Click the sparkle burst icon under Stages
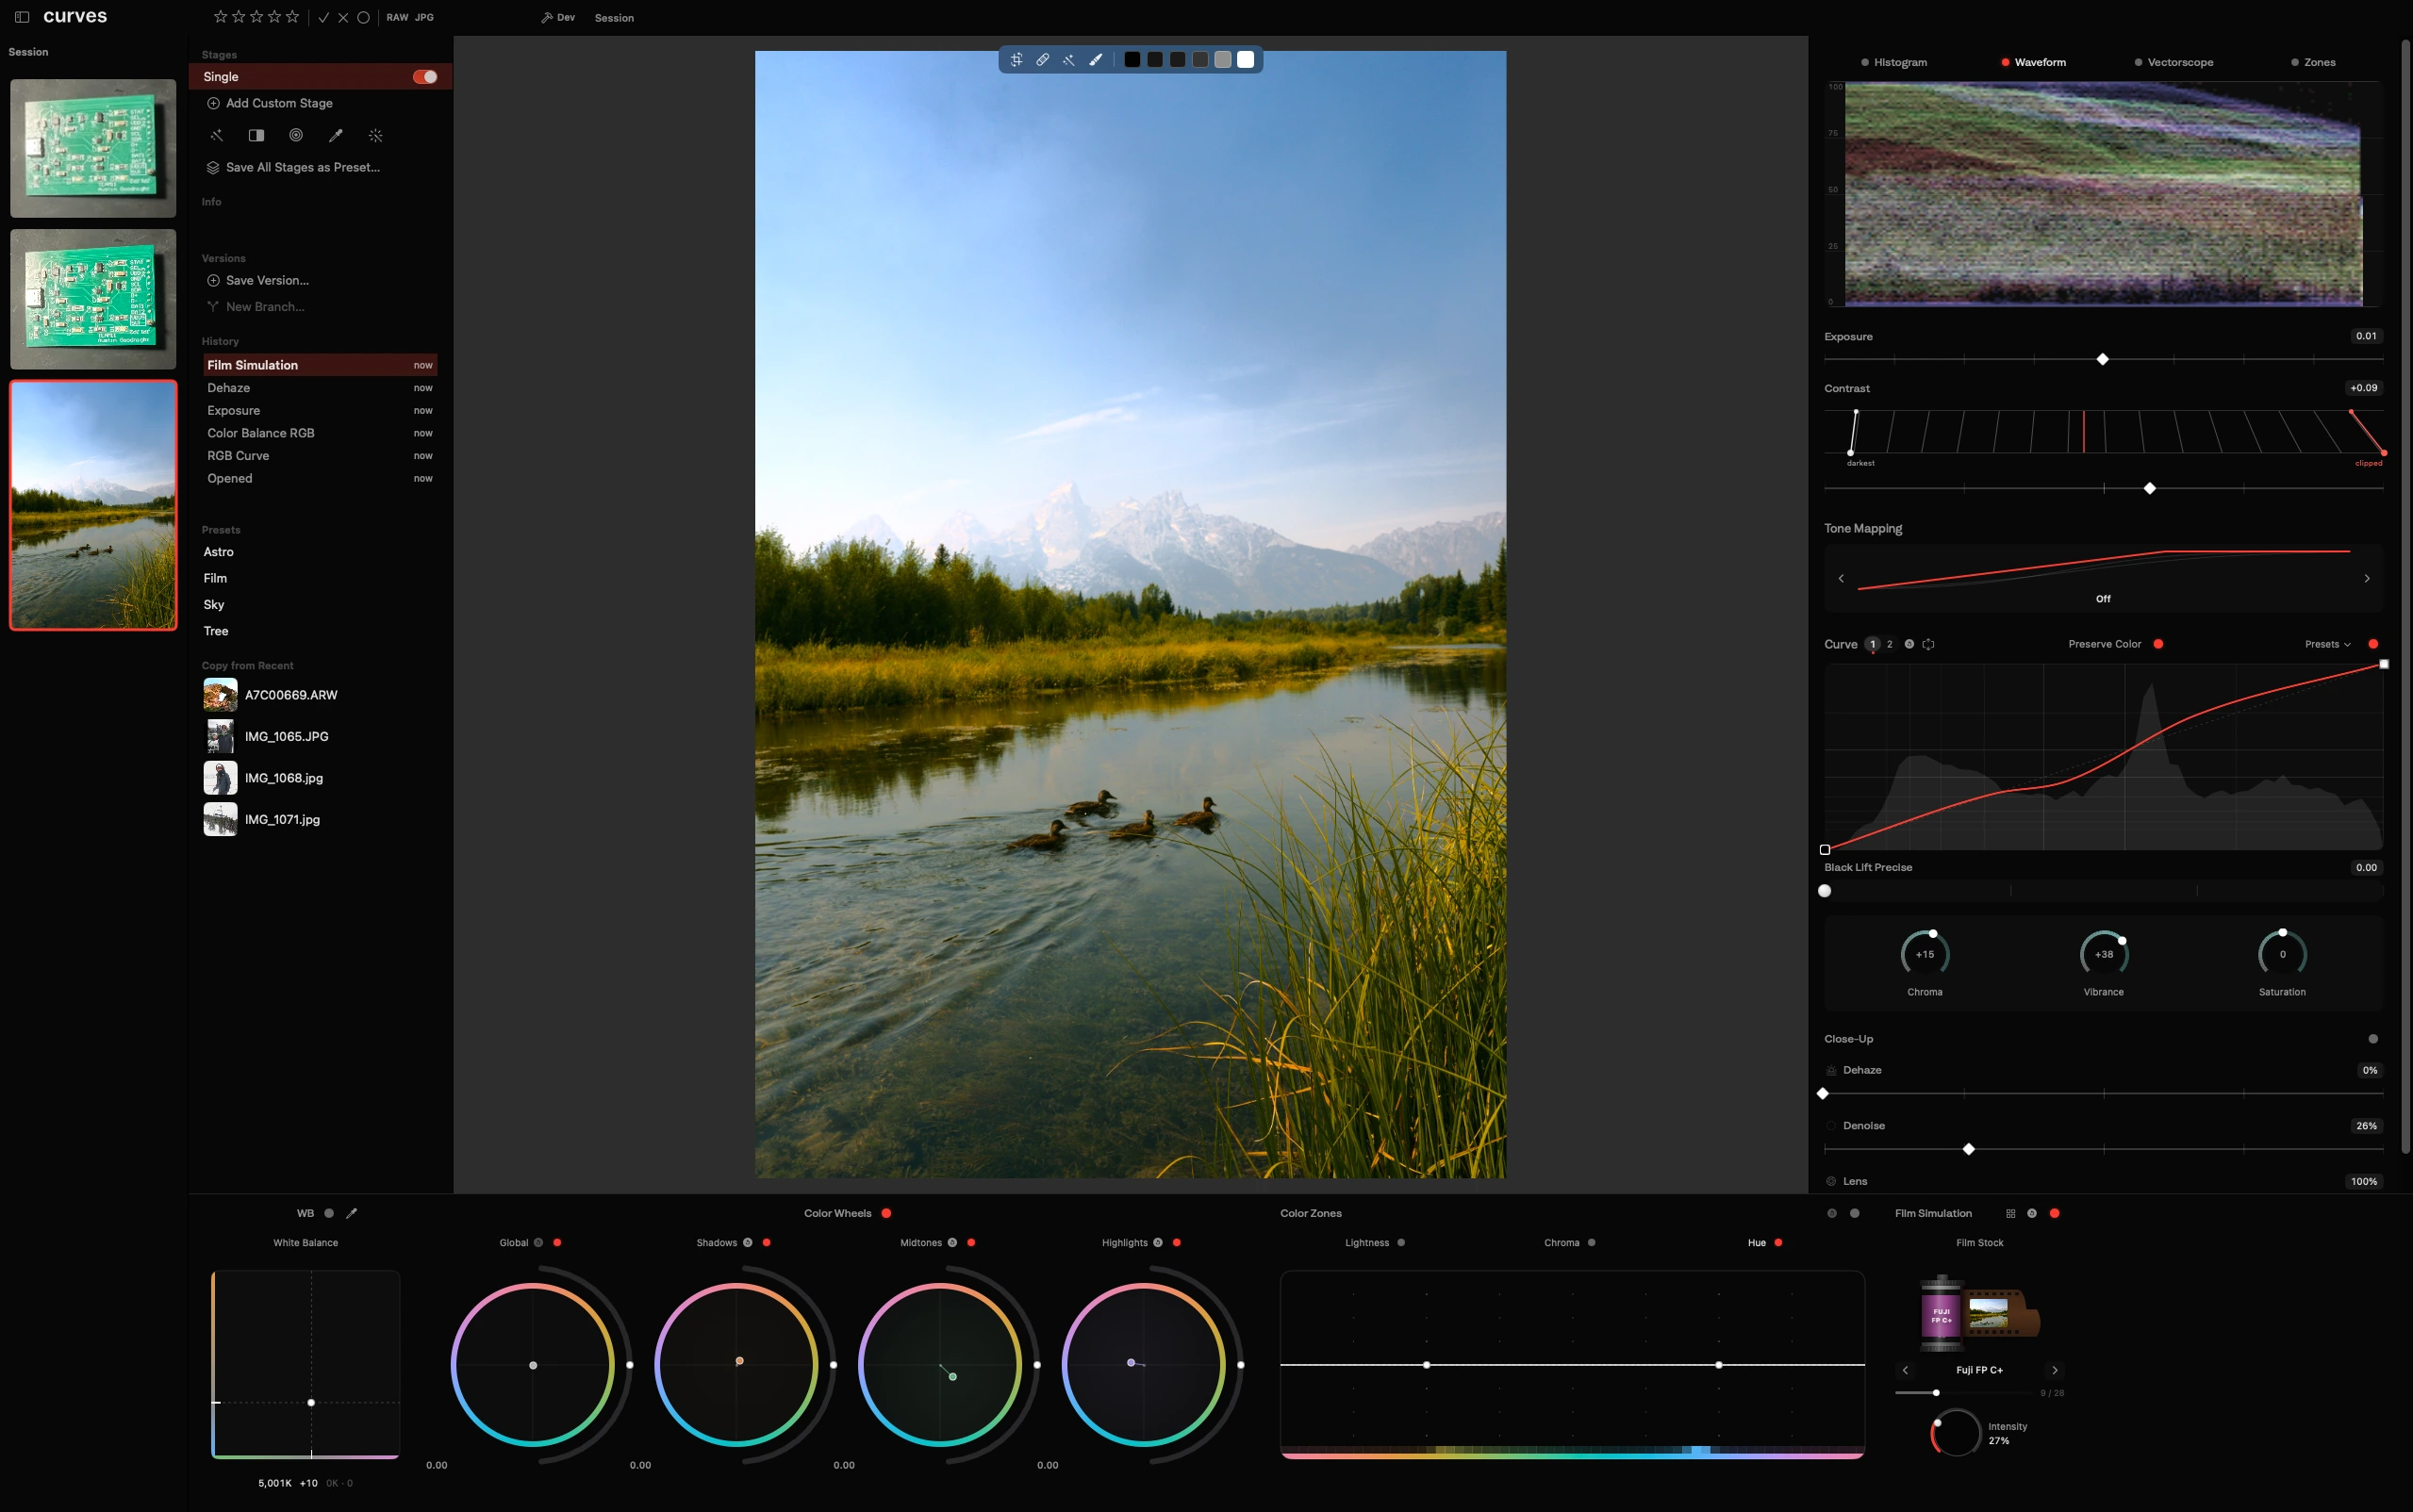2413x1512 pixels. [x=376, y=135]
